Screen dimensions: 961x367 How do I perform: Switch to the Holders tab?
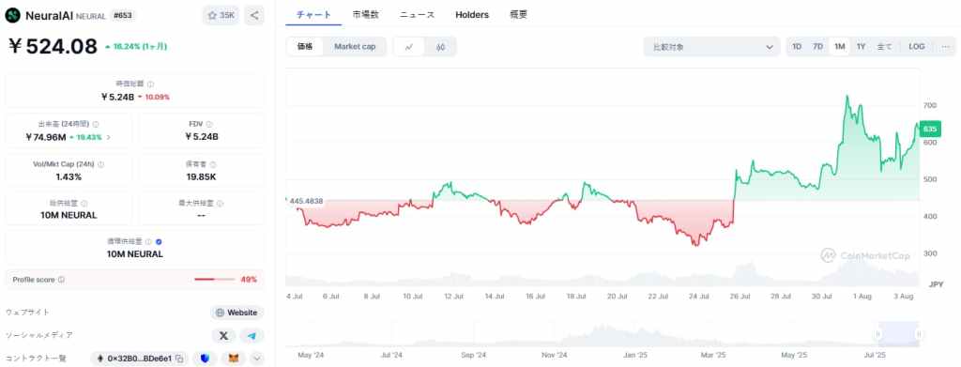click(472, 15)
